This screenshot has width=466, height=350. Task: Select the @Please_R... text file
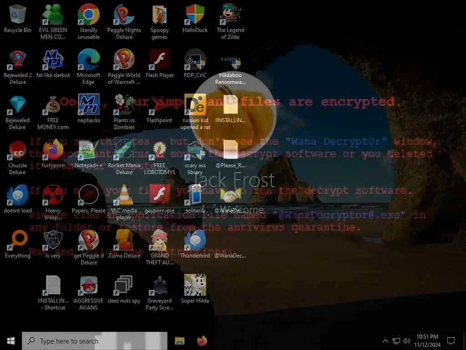pos(230,154)
